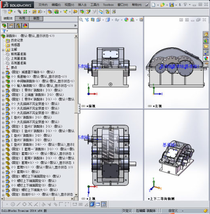Open the PropertyManager tab icon
Viewport: 210px width, 214px height.
point(11,26)
